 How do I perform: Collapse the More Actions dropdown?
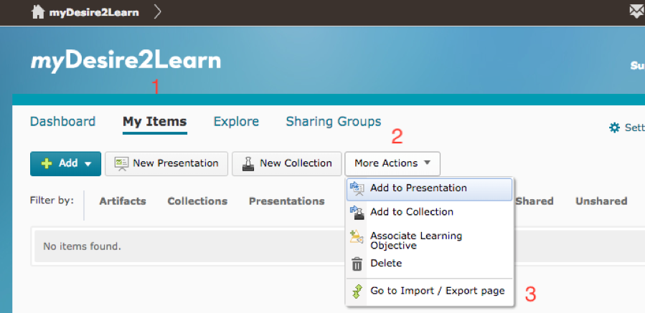pos(392,163)
